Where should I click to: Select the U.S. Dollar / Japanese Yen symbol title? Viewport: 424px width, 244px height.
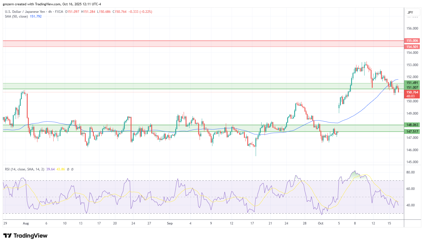click(25, 12)
